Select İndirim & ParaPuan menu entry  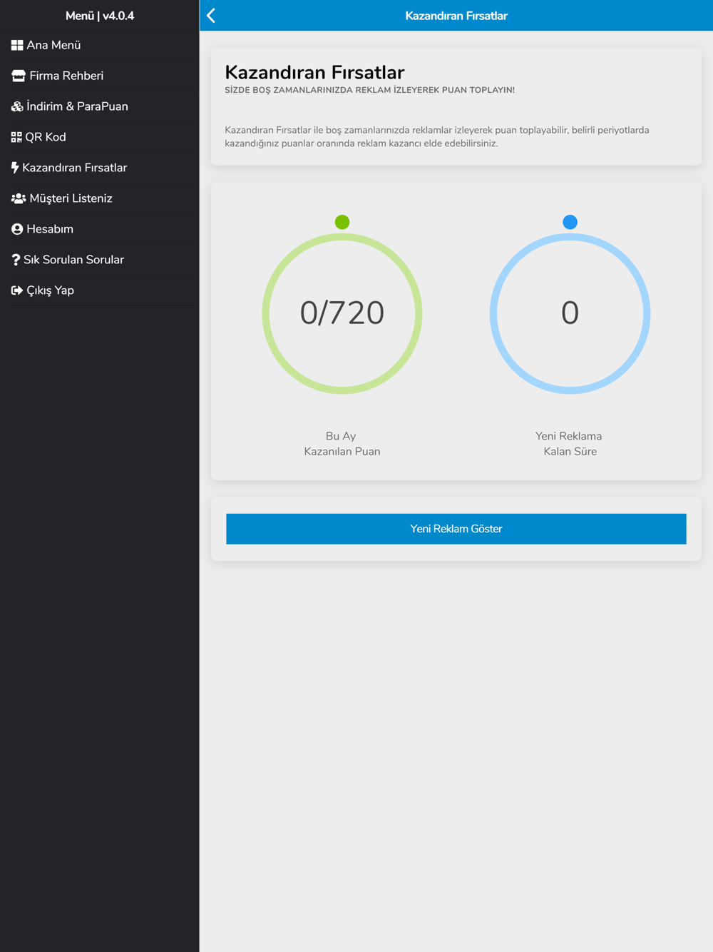(x=100, y=106)
